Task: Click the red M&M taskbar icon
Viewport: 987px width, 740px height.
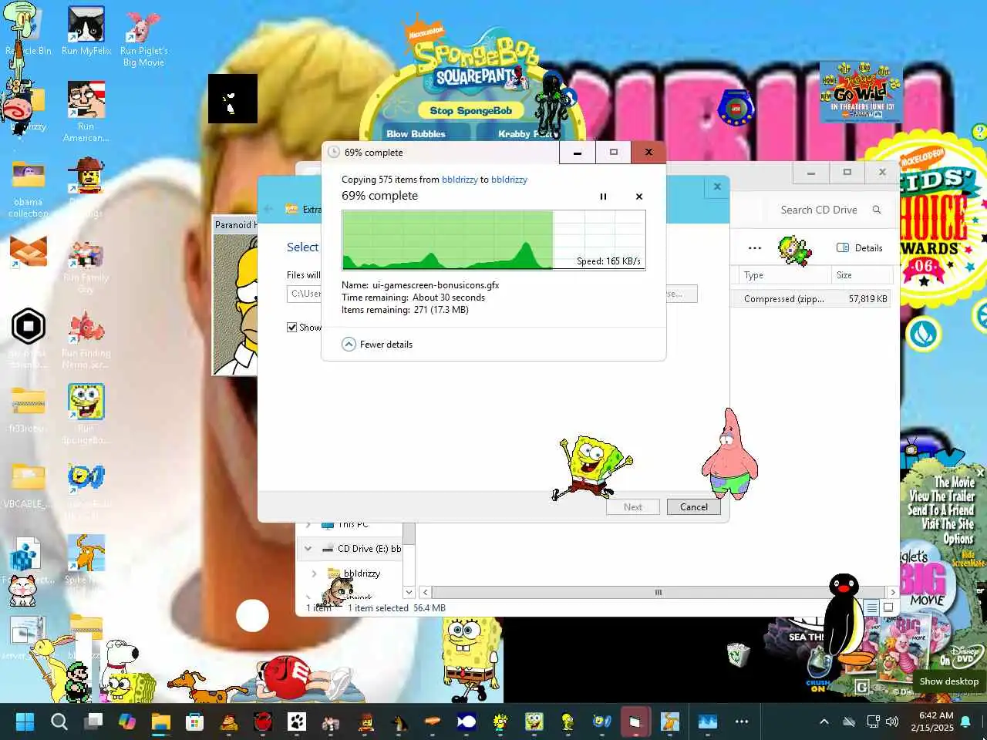Action: click(x=263, y=721)
